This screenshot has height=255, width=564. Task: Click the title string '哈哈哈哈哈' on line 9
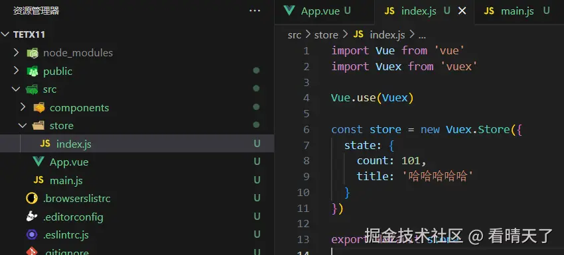[x=437, y=176]
